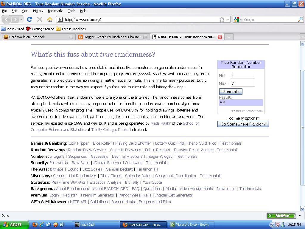Bookmark this page with the star icon

[x=222, y=19]
